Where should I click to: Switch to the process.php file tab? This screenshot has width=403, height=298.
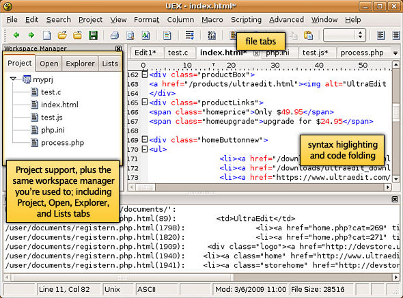pos(362,53)
